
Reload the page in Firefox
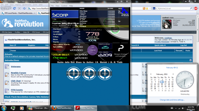tap(14, 8)
